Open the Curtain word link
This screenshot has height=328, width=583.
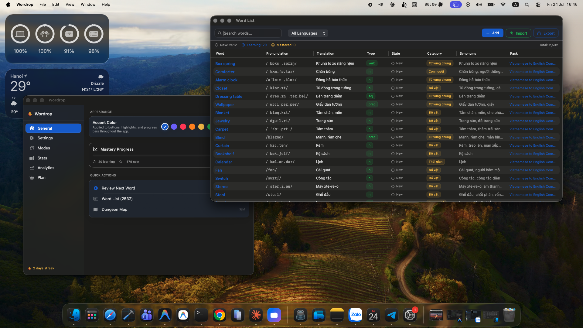(x=222, y=145)
